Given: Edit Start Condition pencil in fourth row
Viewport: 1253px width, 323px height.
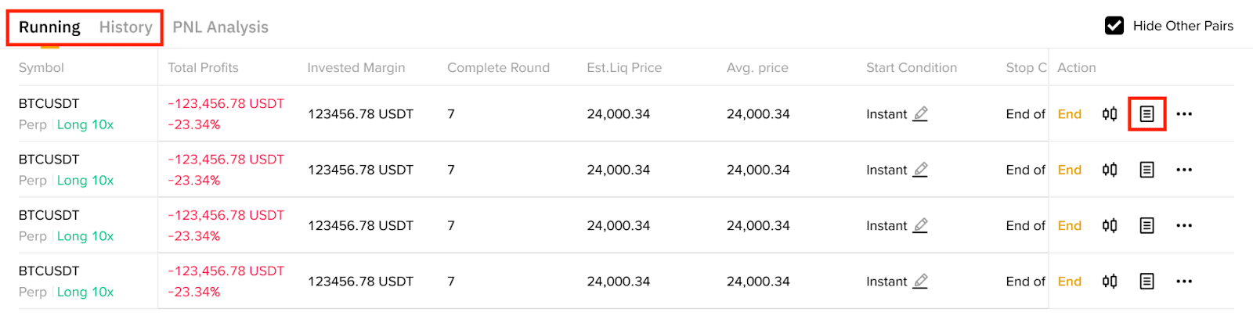Looking at the screenshot, I should [921, 282].
